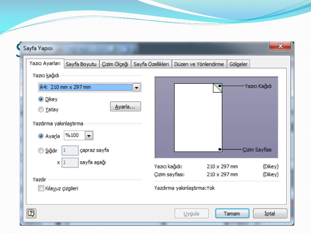This screenshot has height=233, width=311.
Task: Cancel with the İptal button
Action: [270, 214]
